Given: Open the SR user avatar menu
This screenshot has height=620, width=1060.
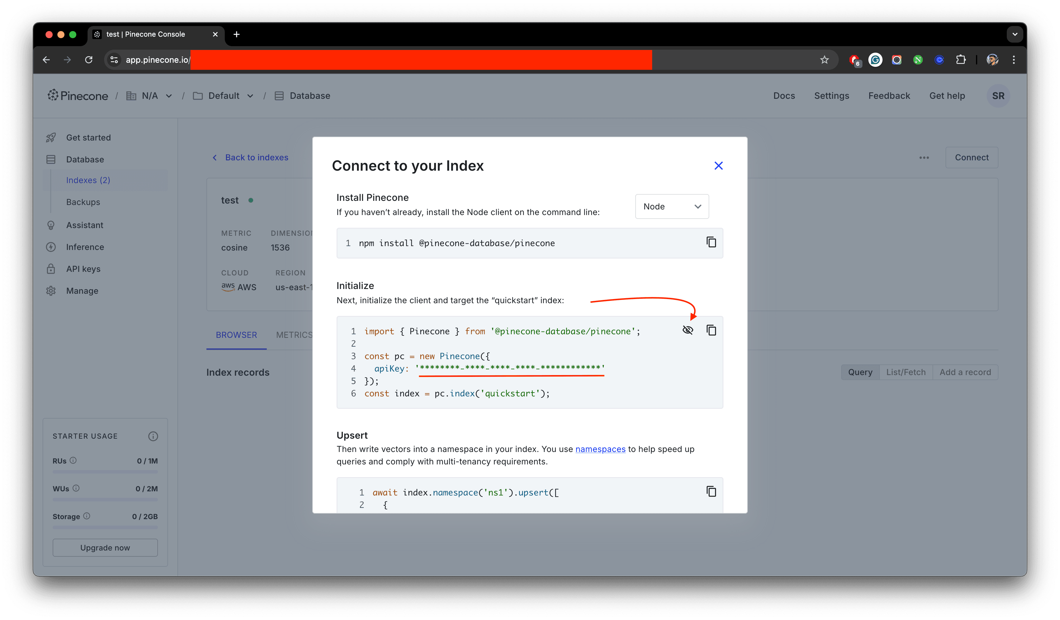Looking at the screenshot, I should tap(998, 96).
